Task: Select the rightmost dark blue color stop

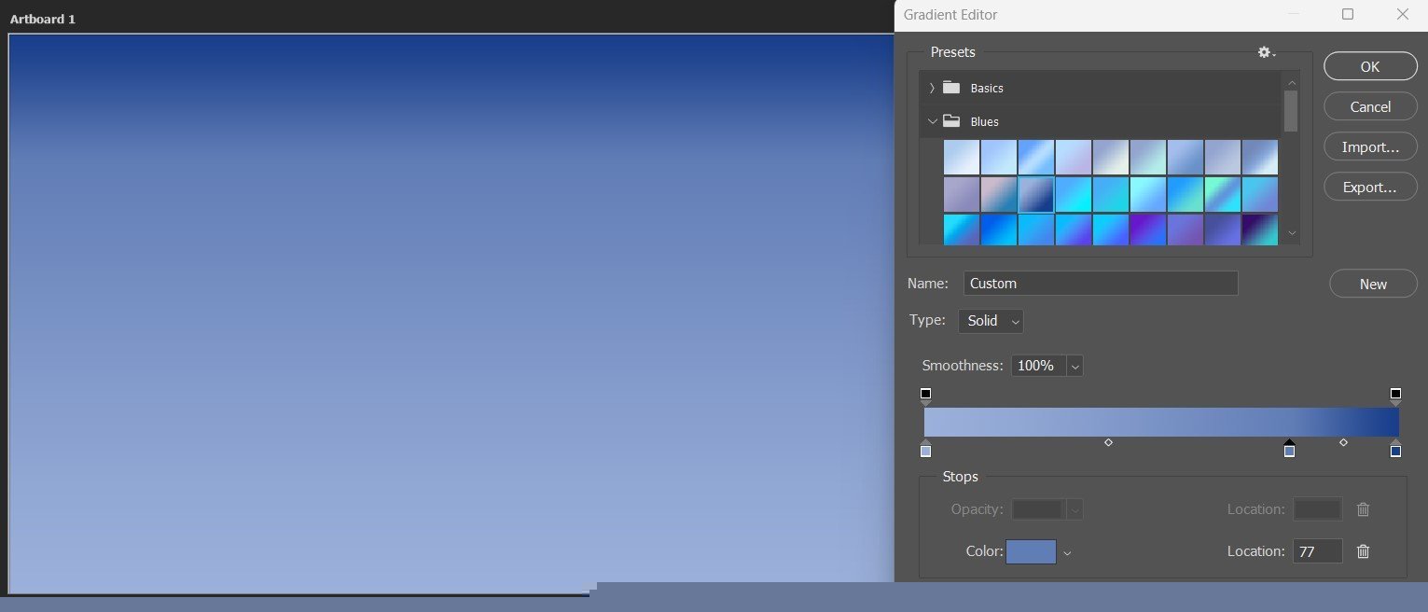Action: click(1395, 452)
